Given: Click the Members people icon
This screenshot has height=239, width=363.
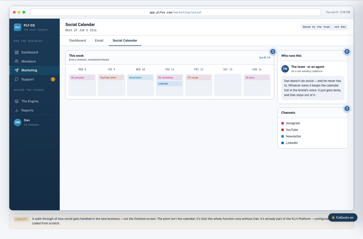Looking at the screenshot, I should tap(17, 61).
